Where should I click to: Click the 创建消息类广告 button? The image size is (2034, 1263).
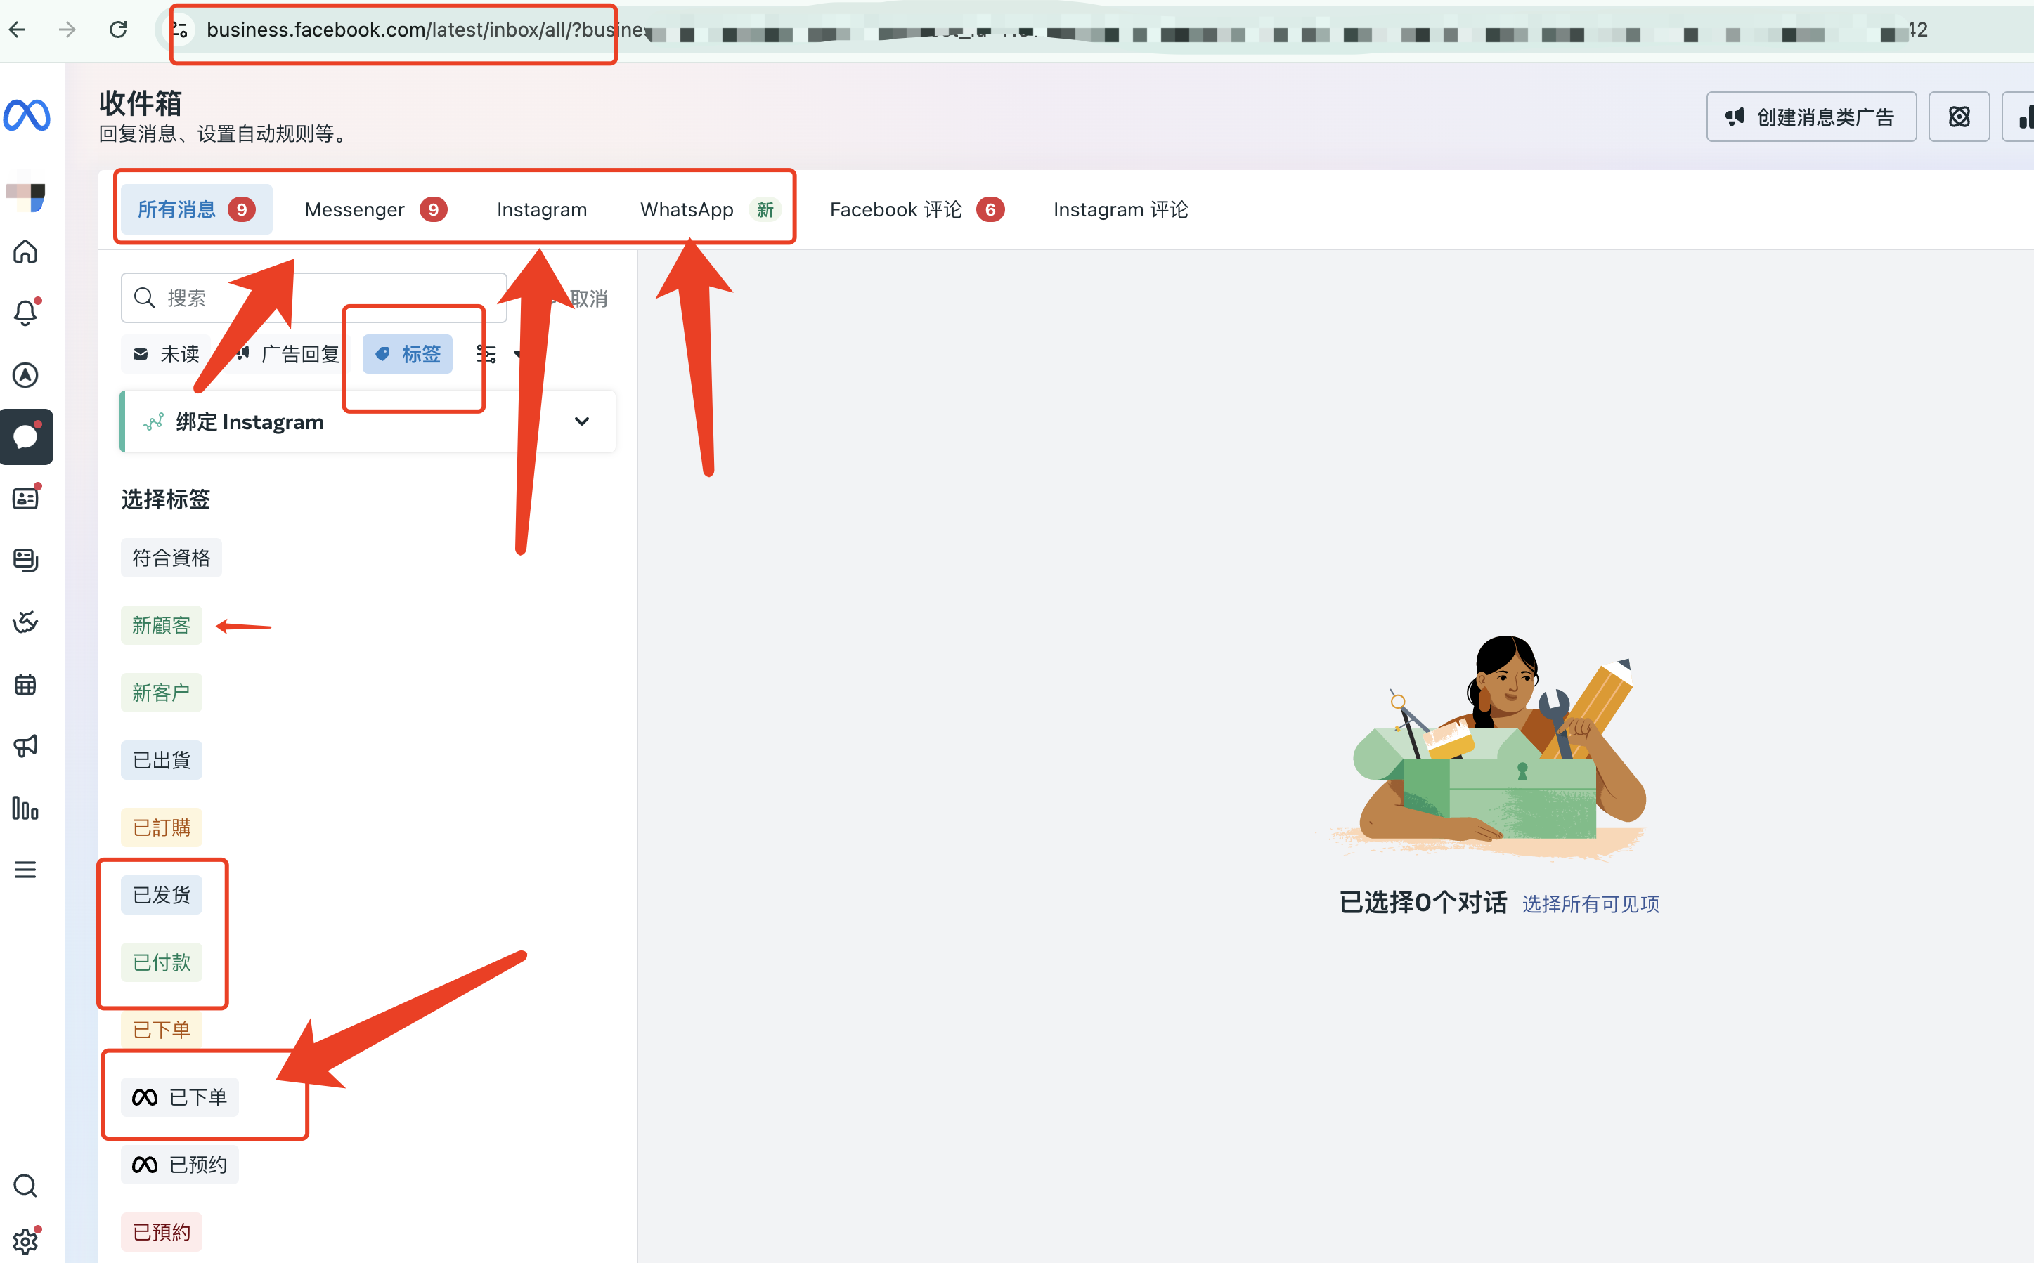[1812, 116]
